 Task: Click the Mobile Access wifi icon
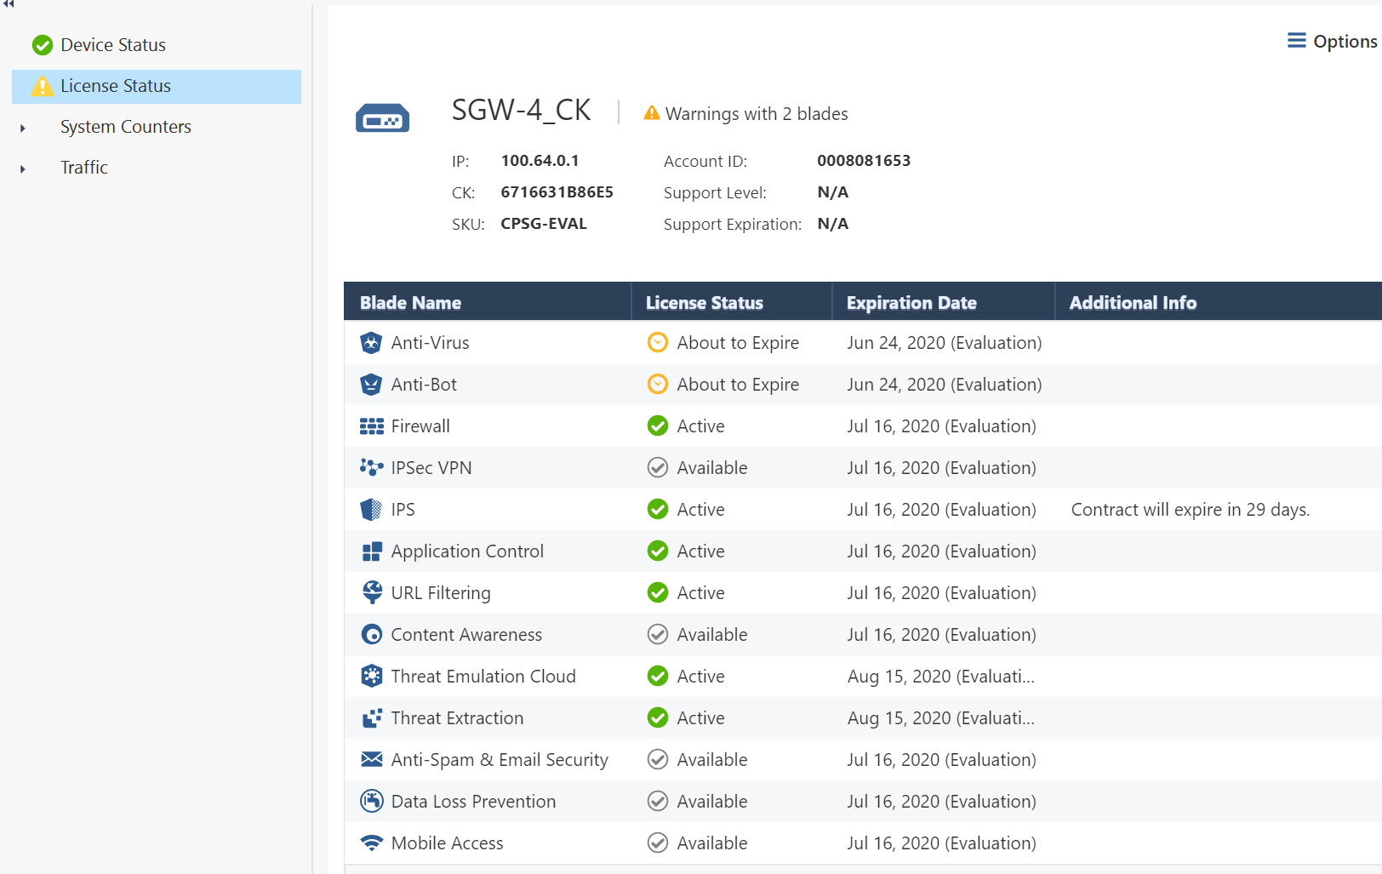pos(371,843)
